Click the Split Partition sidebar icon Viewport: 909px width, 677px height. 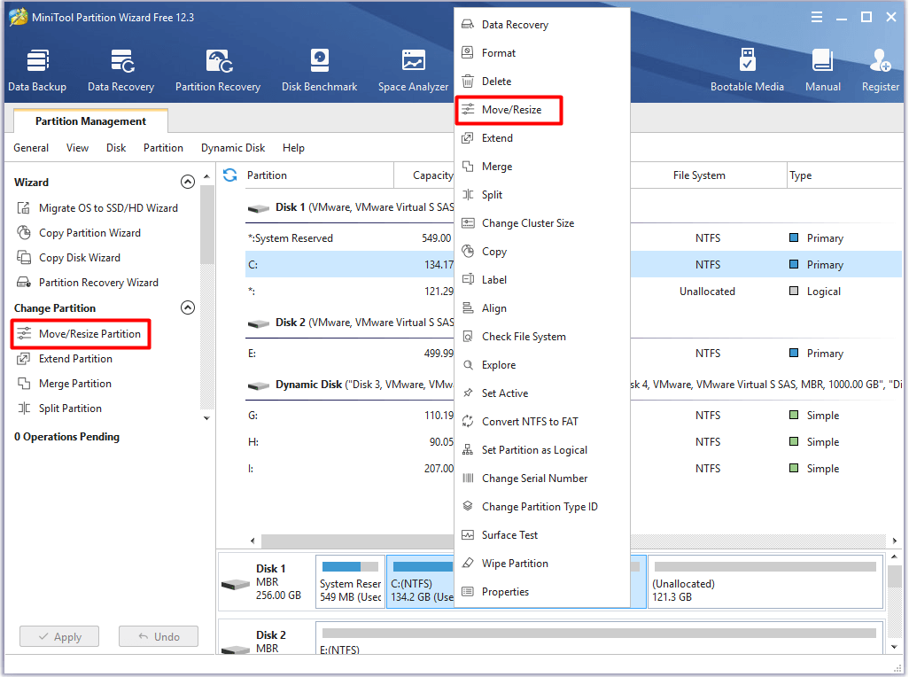tap(24, 408)
